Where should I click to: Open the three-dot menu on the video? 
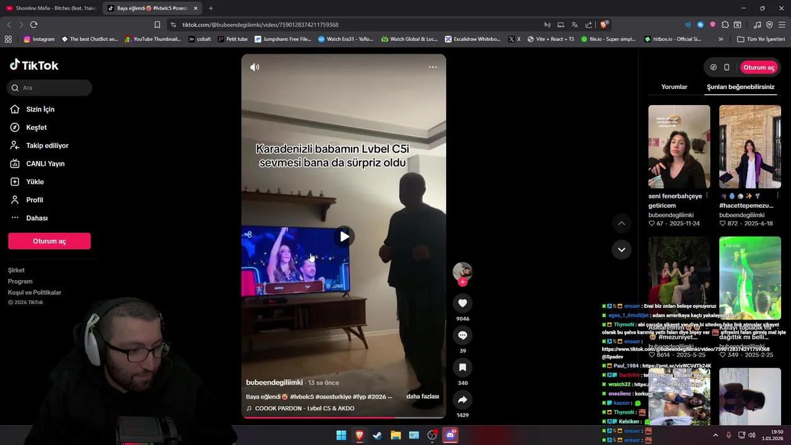433,67
